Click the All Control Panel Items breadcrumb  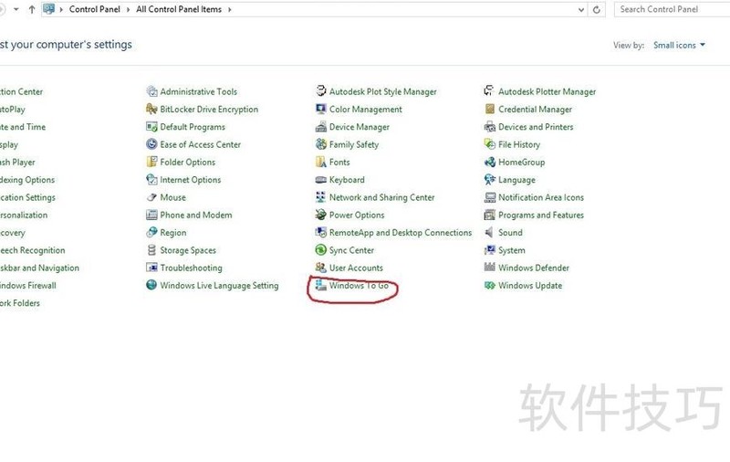pyautogui.click(x=179, y=9)
